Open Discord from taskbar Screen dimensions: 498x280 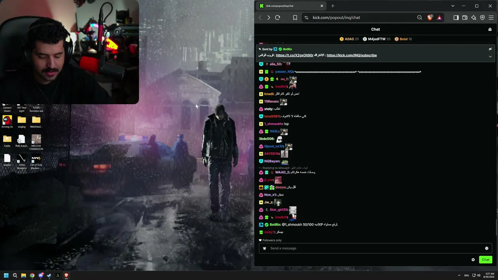pos(40,275)
